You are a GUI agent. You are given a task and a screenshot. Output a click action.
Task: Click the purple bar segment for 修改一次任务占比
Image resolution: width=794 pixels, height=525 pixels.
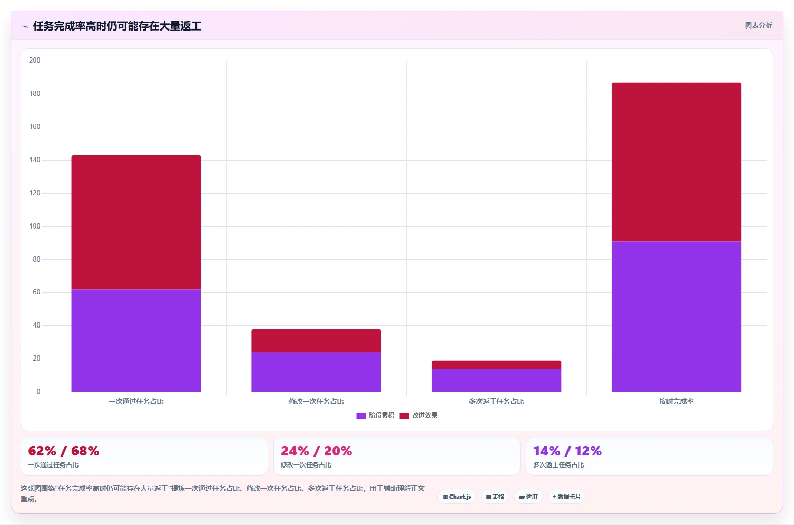click(316, 372)
